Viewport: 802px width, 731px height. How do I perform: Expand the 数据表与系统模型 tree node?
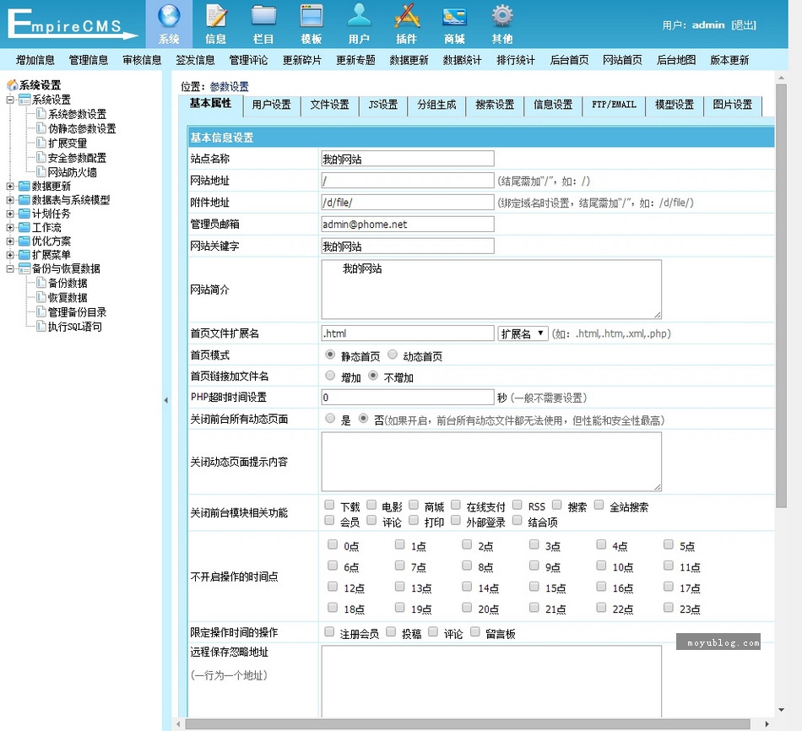point(10,199)
